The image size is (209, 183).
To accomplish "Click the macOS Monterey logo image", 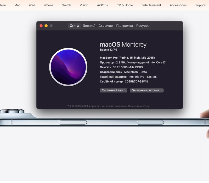I will pos(68,67).
